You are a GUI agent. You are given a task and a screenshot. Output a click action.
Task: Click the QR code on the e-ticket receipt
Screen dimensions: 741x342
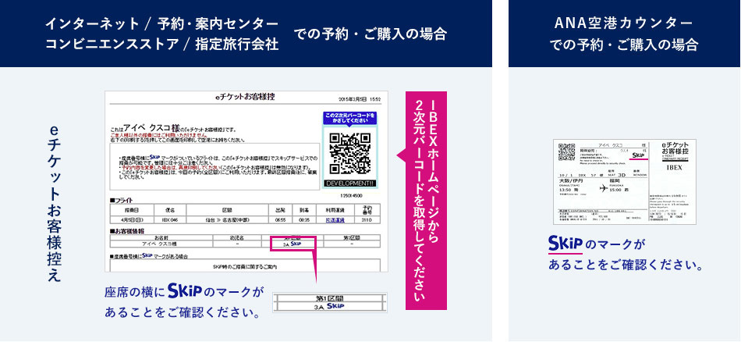(x=350, y=153)
